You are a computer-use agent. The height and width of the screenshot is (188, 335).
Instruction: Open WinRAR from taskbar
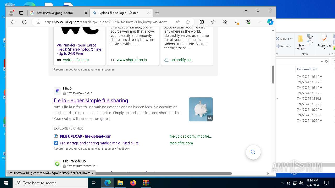(x=146, y=183)
